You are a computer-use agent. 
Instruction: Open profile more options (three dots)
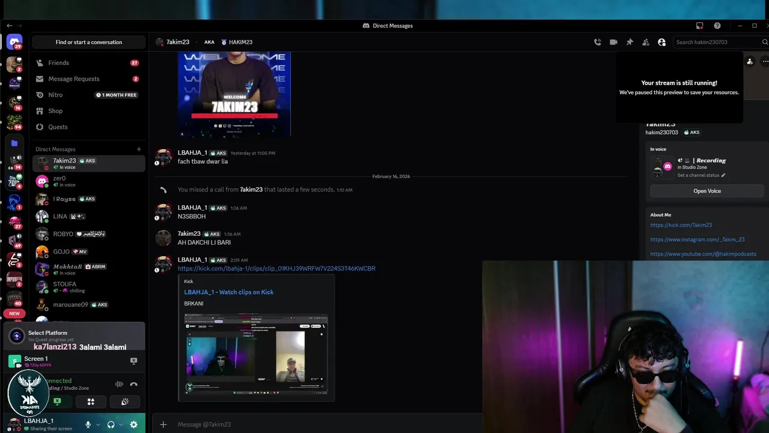[x=765, y=61]
